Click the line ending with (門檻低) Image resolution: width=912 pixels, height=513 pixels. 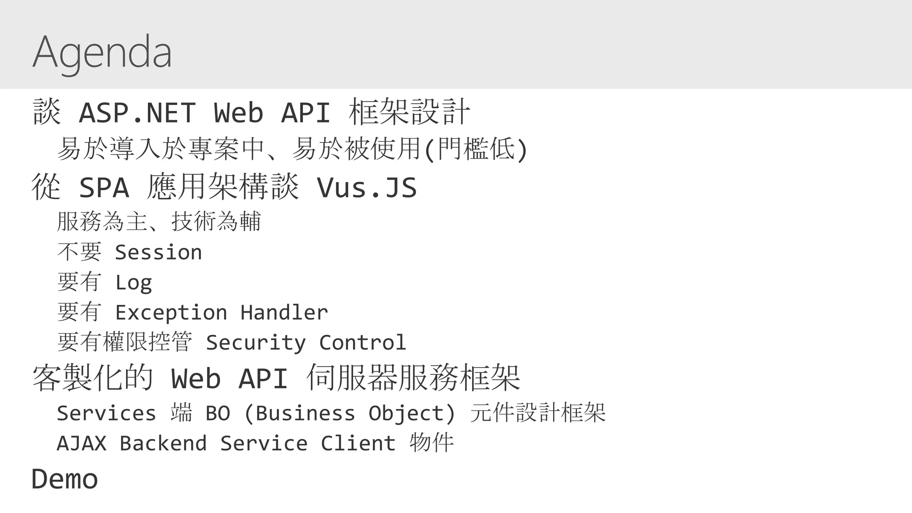[x=292, y=149]
